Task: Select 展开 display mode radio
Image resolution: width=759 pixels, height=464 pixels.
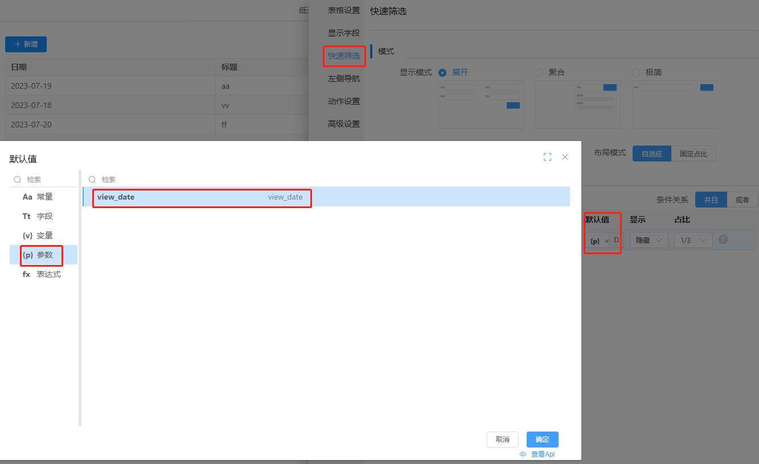Action: tap(442, 73)
